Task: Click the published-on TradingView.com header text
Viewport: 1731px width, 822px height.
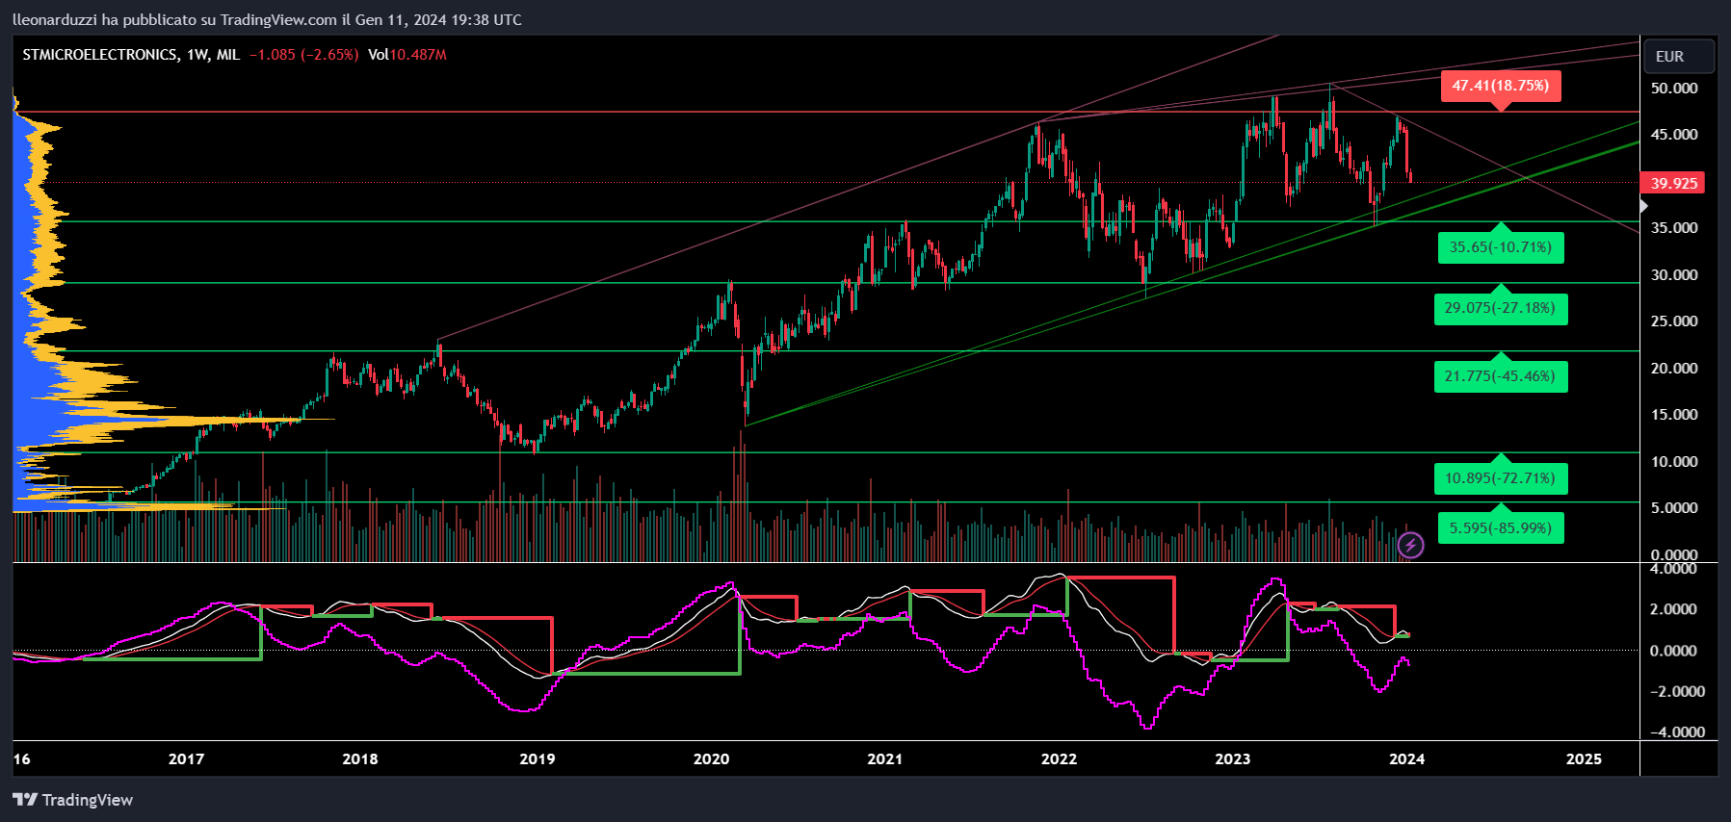Action: (267, 19)
